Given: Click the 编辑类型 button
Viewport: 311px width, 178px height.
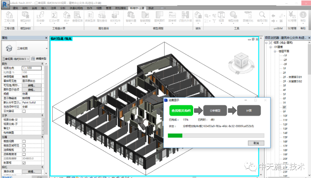Looking at the screenshot, I should click(x=39, y=59).
